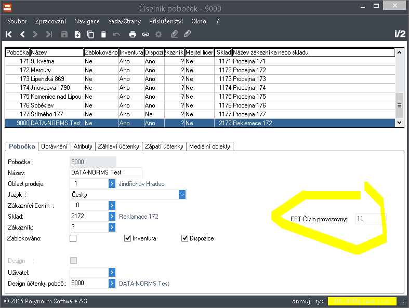This screenshot has width=409, height=308.
Task: Click the Delete trash icon
Action: 103,34
